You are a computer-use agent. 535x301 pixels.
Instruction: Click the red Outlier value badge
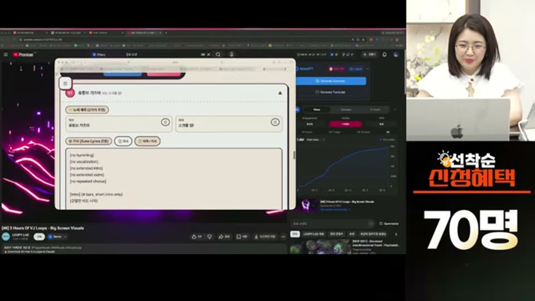click(x=346, y=124)
